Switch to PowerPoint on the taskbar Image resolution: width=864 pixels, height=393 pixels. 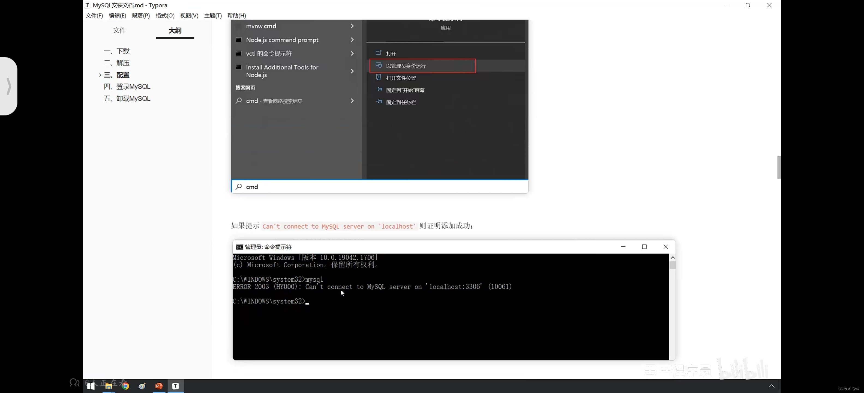pos(159,386)
